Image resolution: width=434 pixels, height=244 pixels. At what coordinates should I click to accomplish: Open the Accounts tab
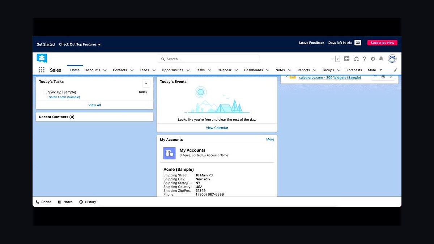[x=93, y=70]
